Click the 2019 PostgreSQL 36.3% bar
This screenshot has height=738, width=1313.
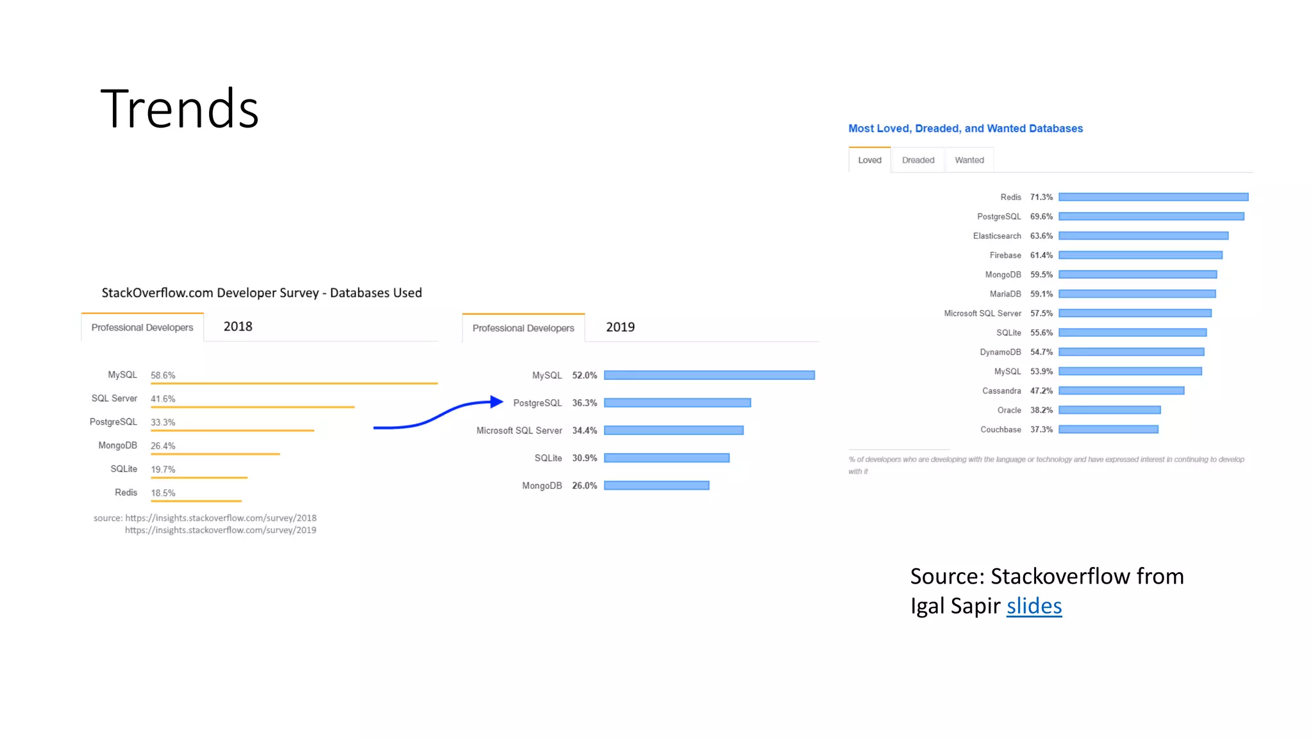(x=677, y=403)
